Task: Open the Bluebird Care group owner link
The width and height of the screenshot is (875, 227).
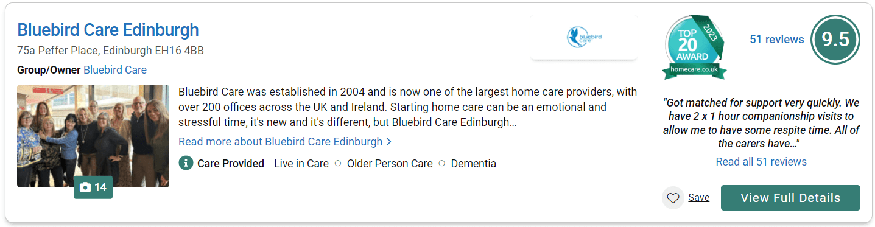Action: (x=115, y=70)
